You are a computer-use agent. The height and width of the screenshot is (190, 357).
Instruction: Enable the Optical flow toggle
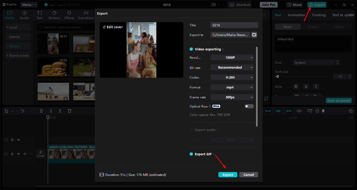(x=249, y=106)
